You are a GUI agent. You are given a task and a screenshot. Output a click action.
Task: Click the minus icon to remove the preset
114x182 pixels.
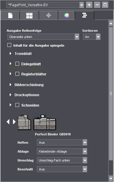(x=97, y=5)
